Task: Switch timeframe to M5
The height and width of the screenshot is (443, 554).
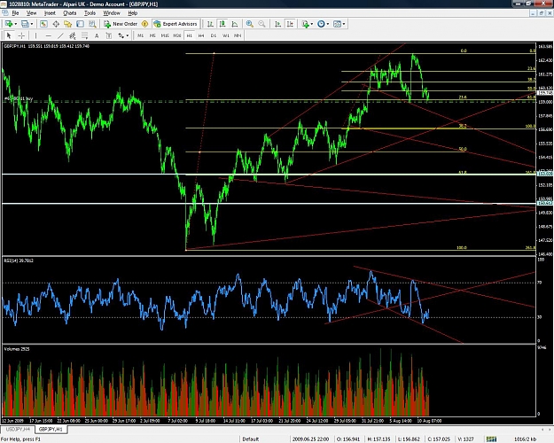Action: pos(152,35)
